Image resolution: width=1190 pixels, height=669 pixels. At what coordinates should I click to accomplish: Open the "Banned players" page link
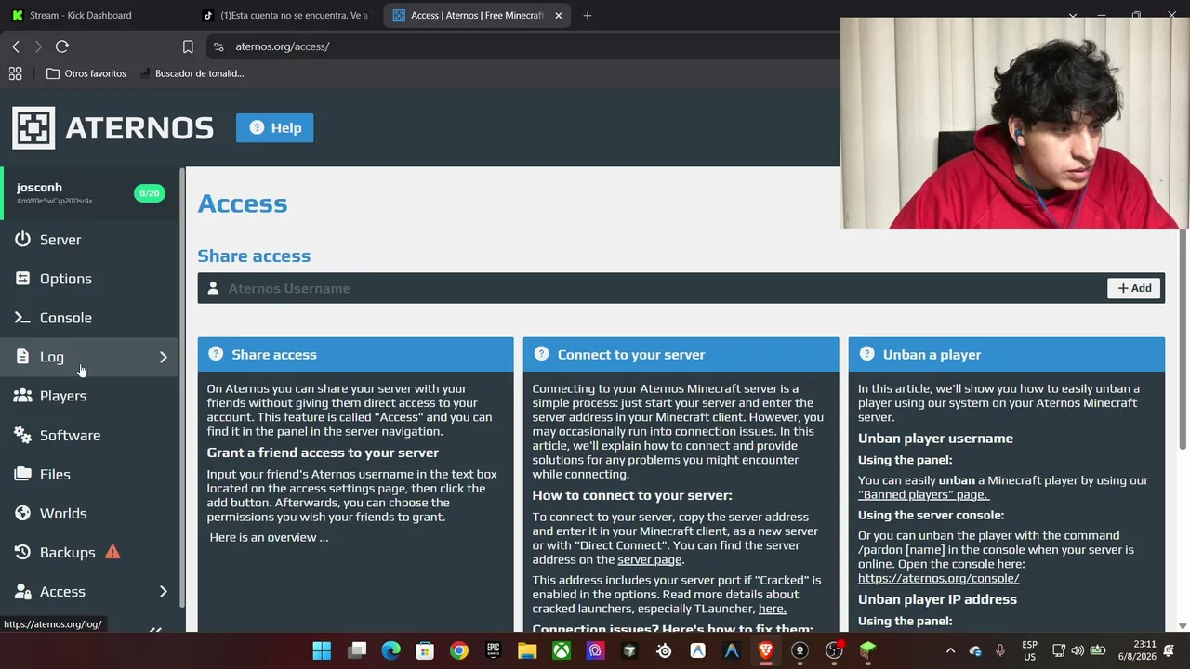[x=923, y=494]
